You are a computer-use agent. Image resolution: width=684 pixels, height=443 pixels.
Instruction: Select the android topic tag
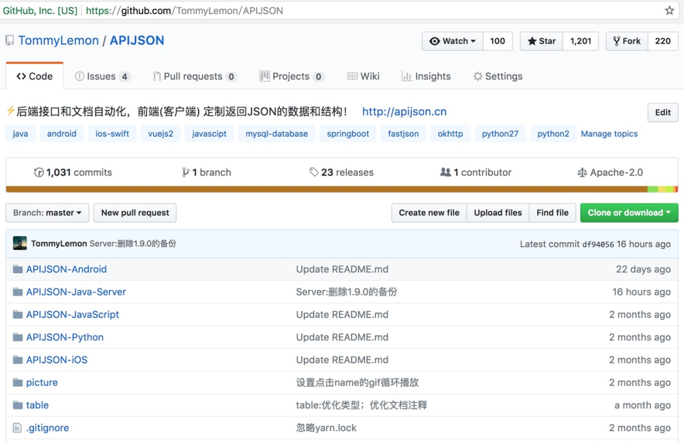point(61,134)
